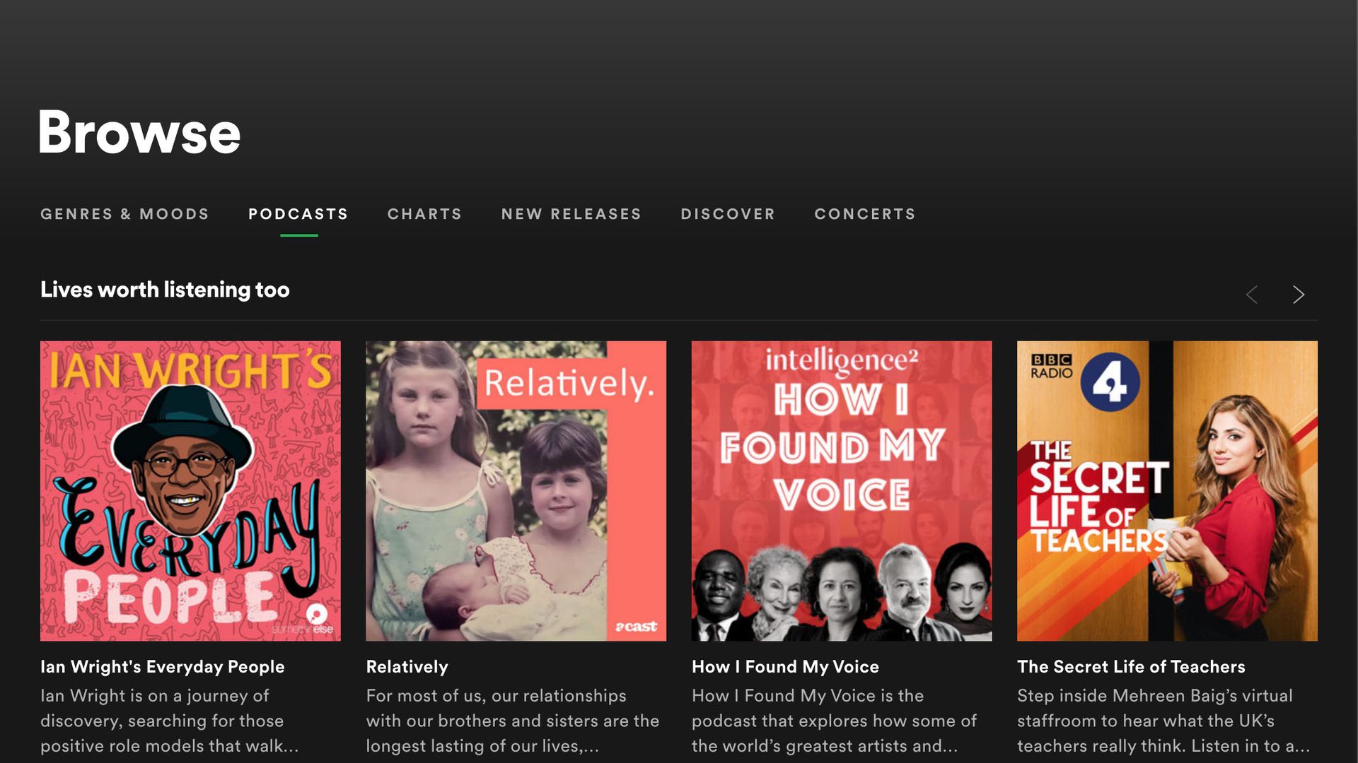Click description 'Step inside Mehreen Baig's virtual'

point(1155,696)
